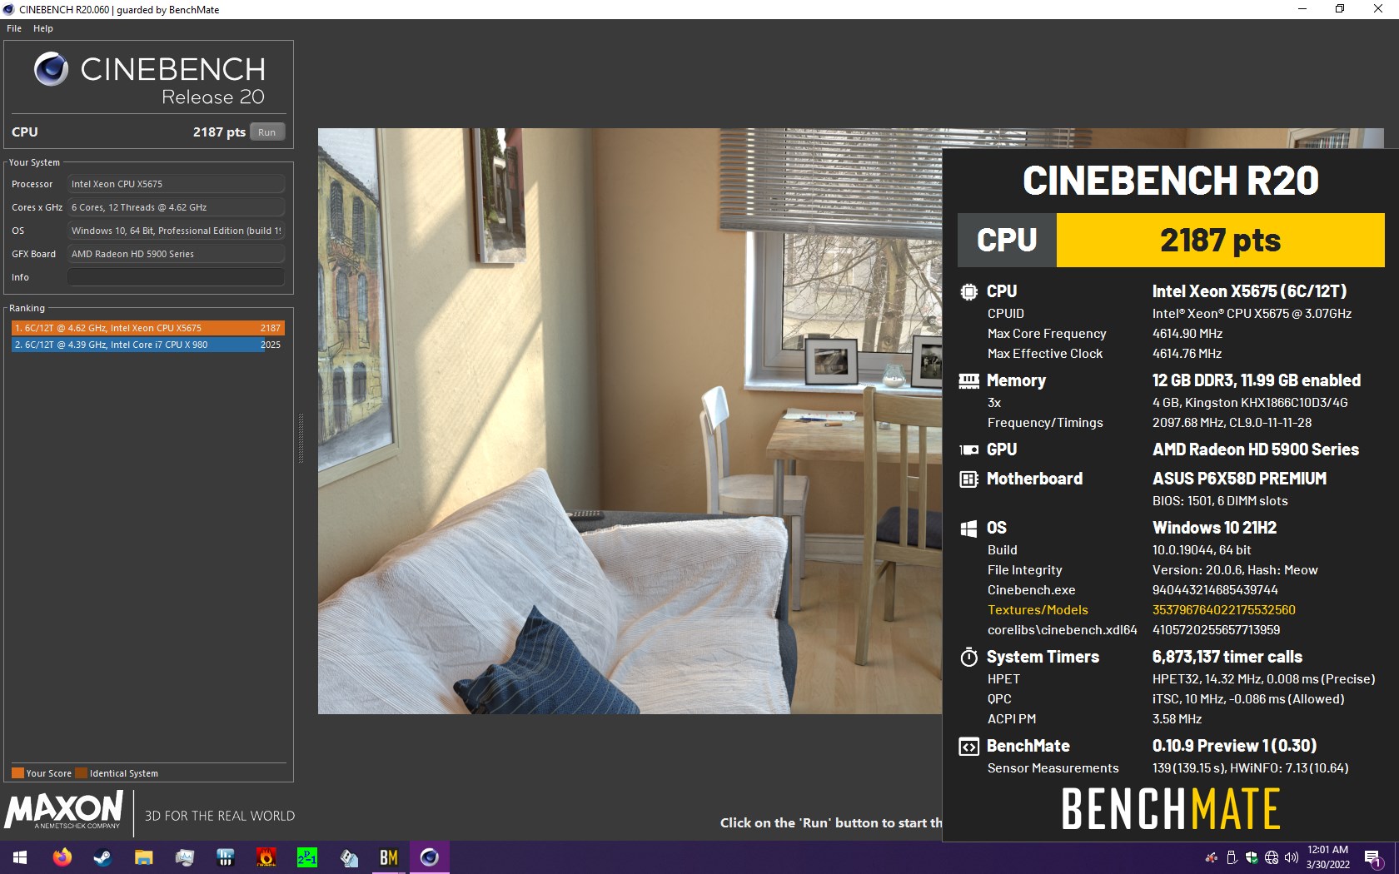1399x874 pixels.
Task: Launch Firefox from the taskbar
Action: (x=62, y=857)
